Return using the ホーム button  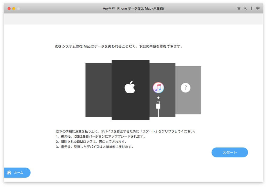pyautogui.click(x=17, y=173)
